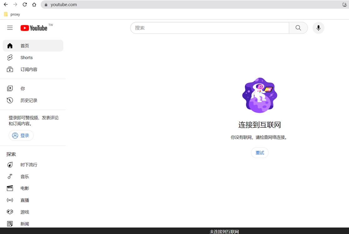Click the home icon beside 首页

pos(10,46)
